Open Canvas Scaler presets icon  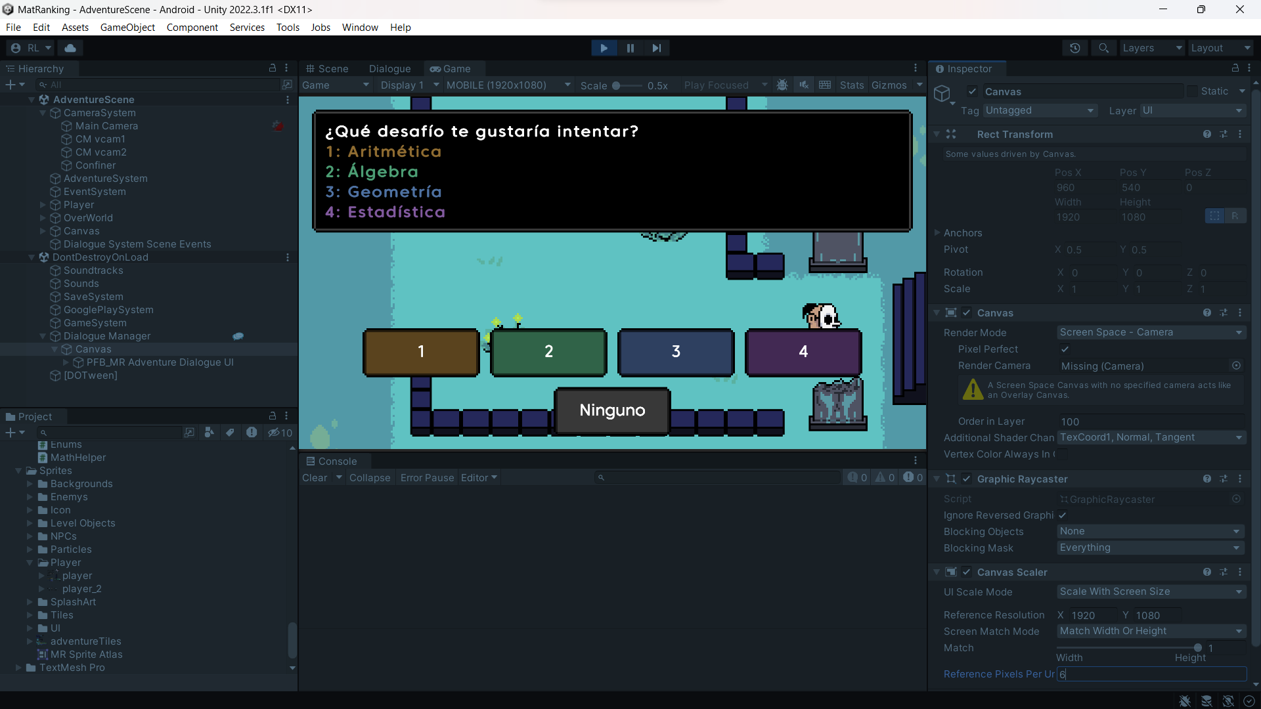[1224, 572]
